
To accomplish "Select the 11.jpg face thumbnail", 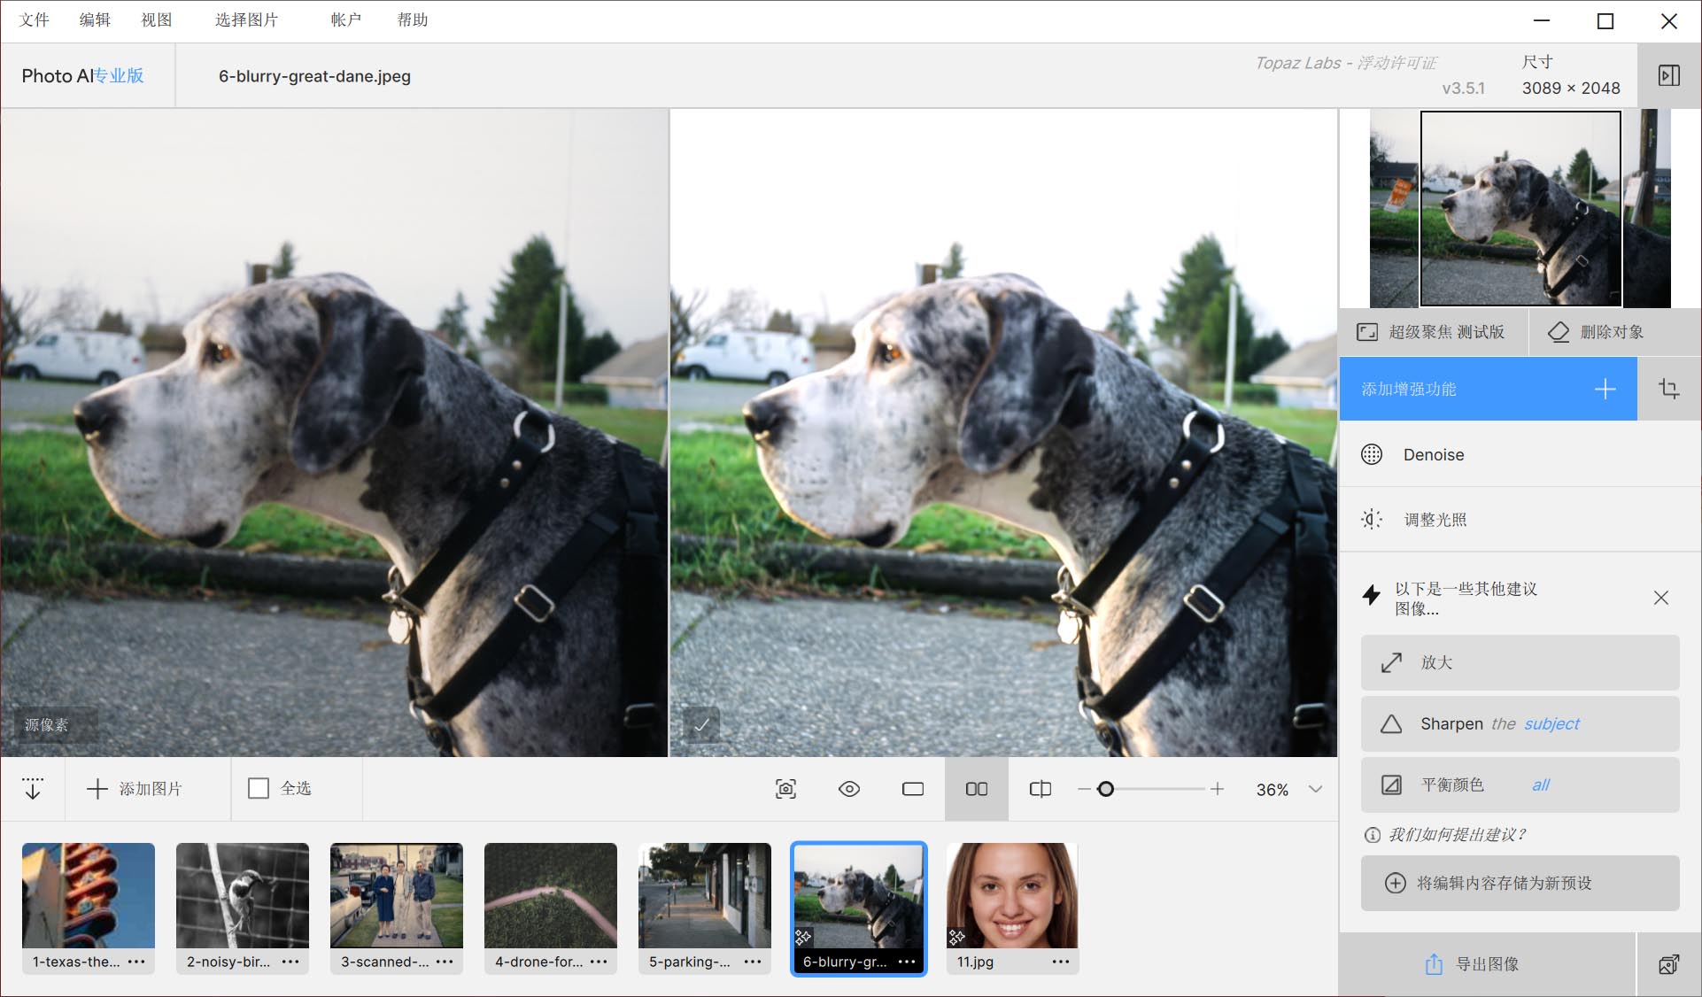I will [x=1012, y=895].
